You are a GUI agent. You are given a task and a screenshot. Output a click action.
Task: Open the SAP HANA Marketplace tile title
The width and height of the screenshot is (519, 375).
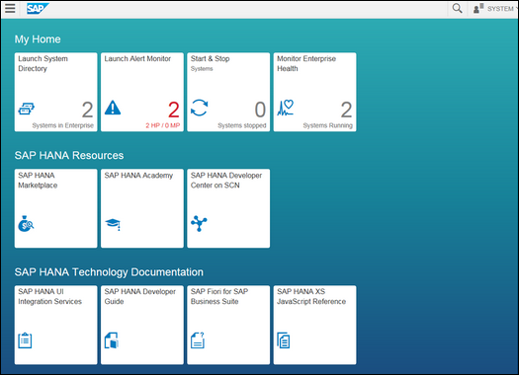(38, 180)
